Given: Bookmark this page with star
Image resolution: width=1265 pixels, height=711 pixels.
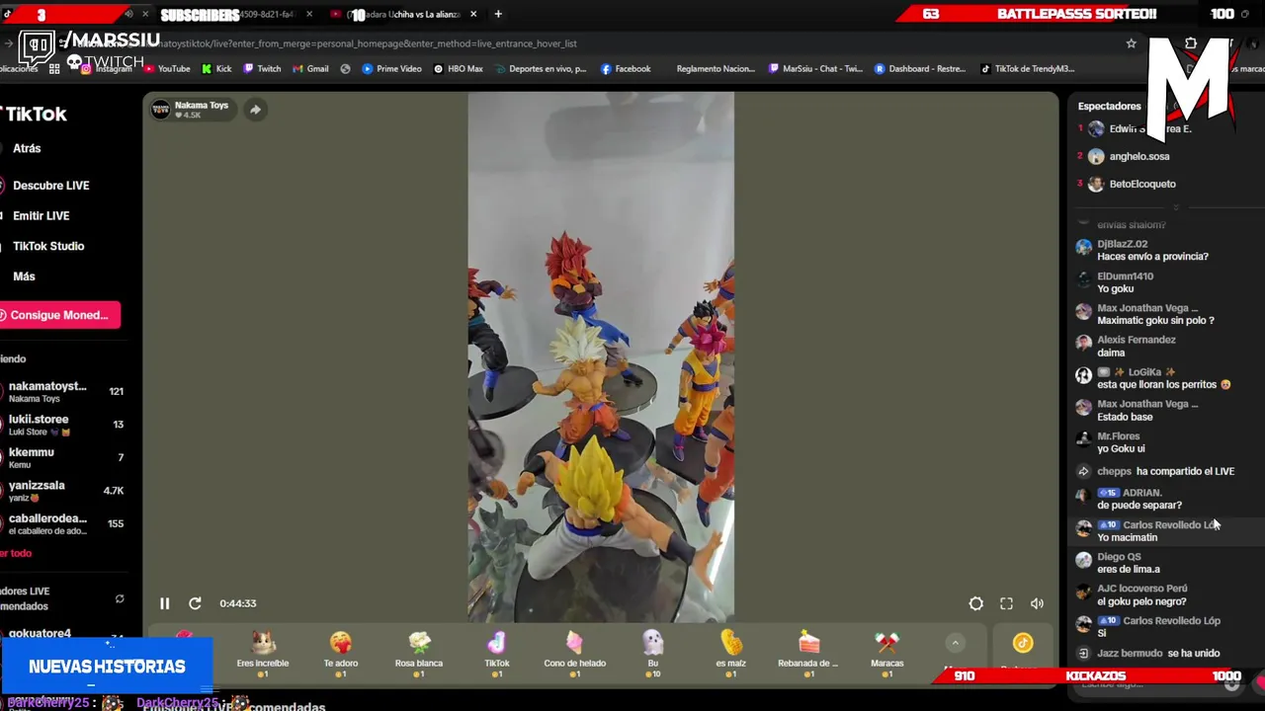Looking at the screenshot, I should tap(1131, 43).
